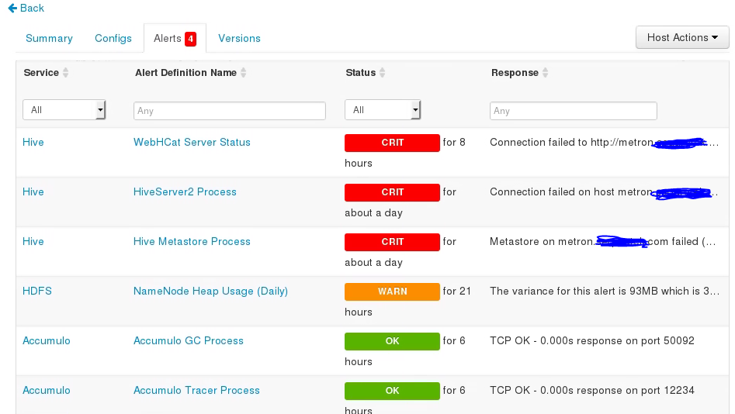This screenshot has height=414, width=735.
Task: Click 'for 21' duration in NameNode row
Action: pos(456,292)
